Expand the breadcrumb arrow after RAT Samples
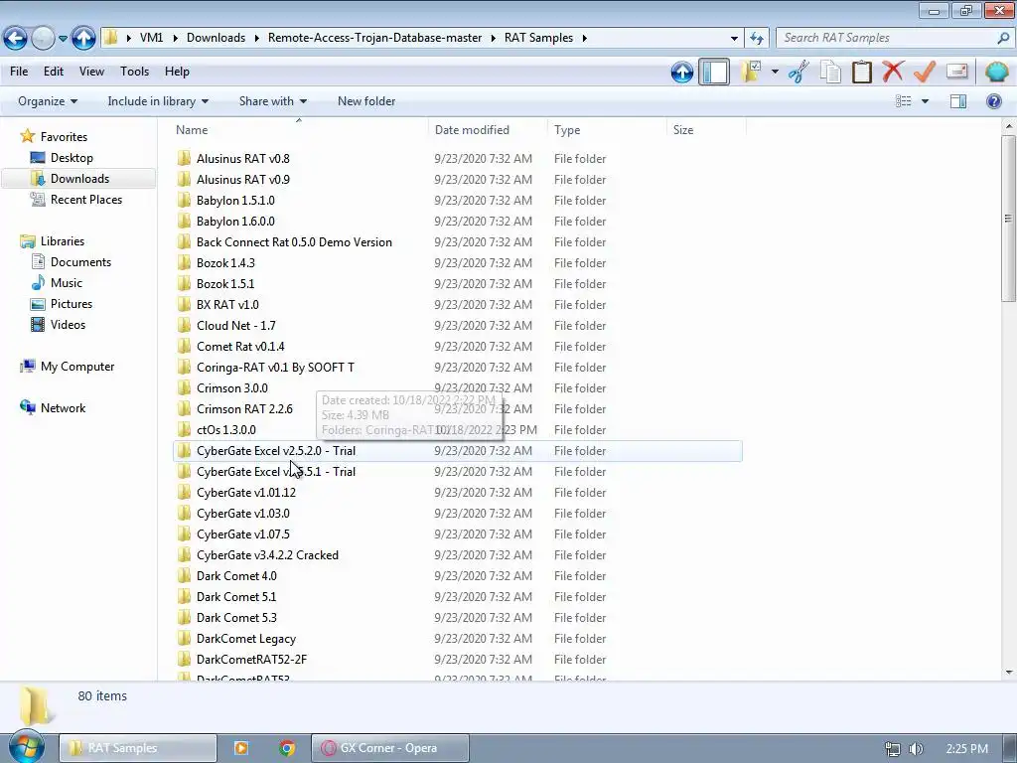Screen dimensions: 1017x763 coord(584,39)
